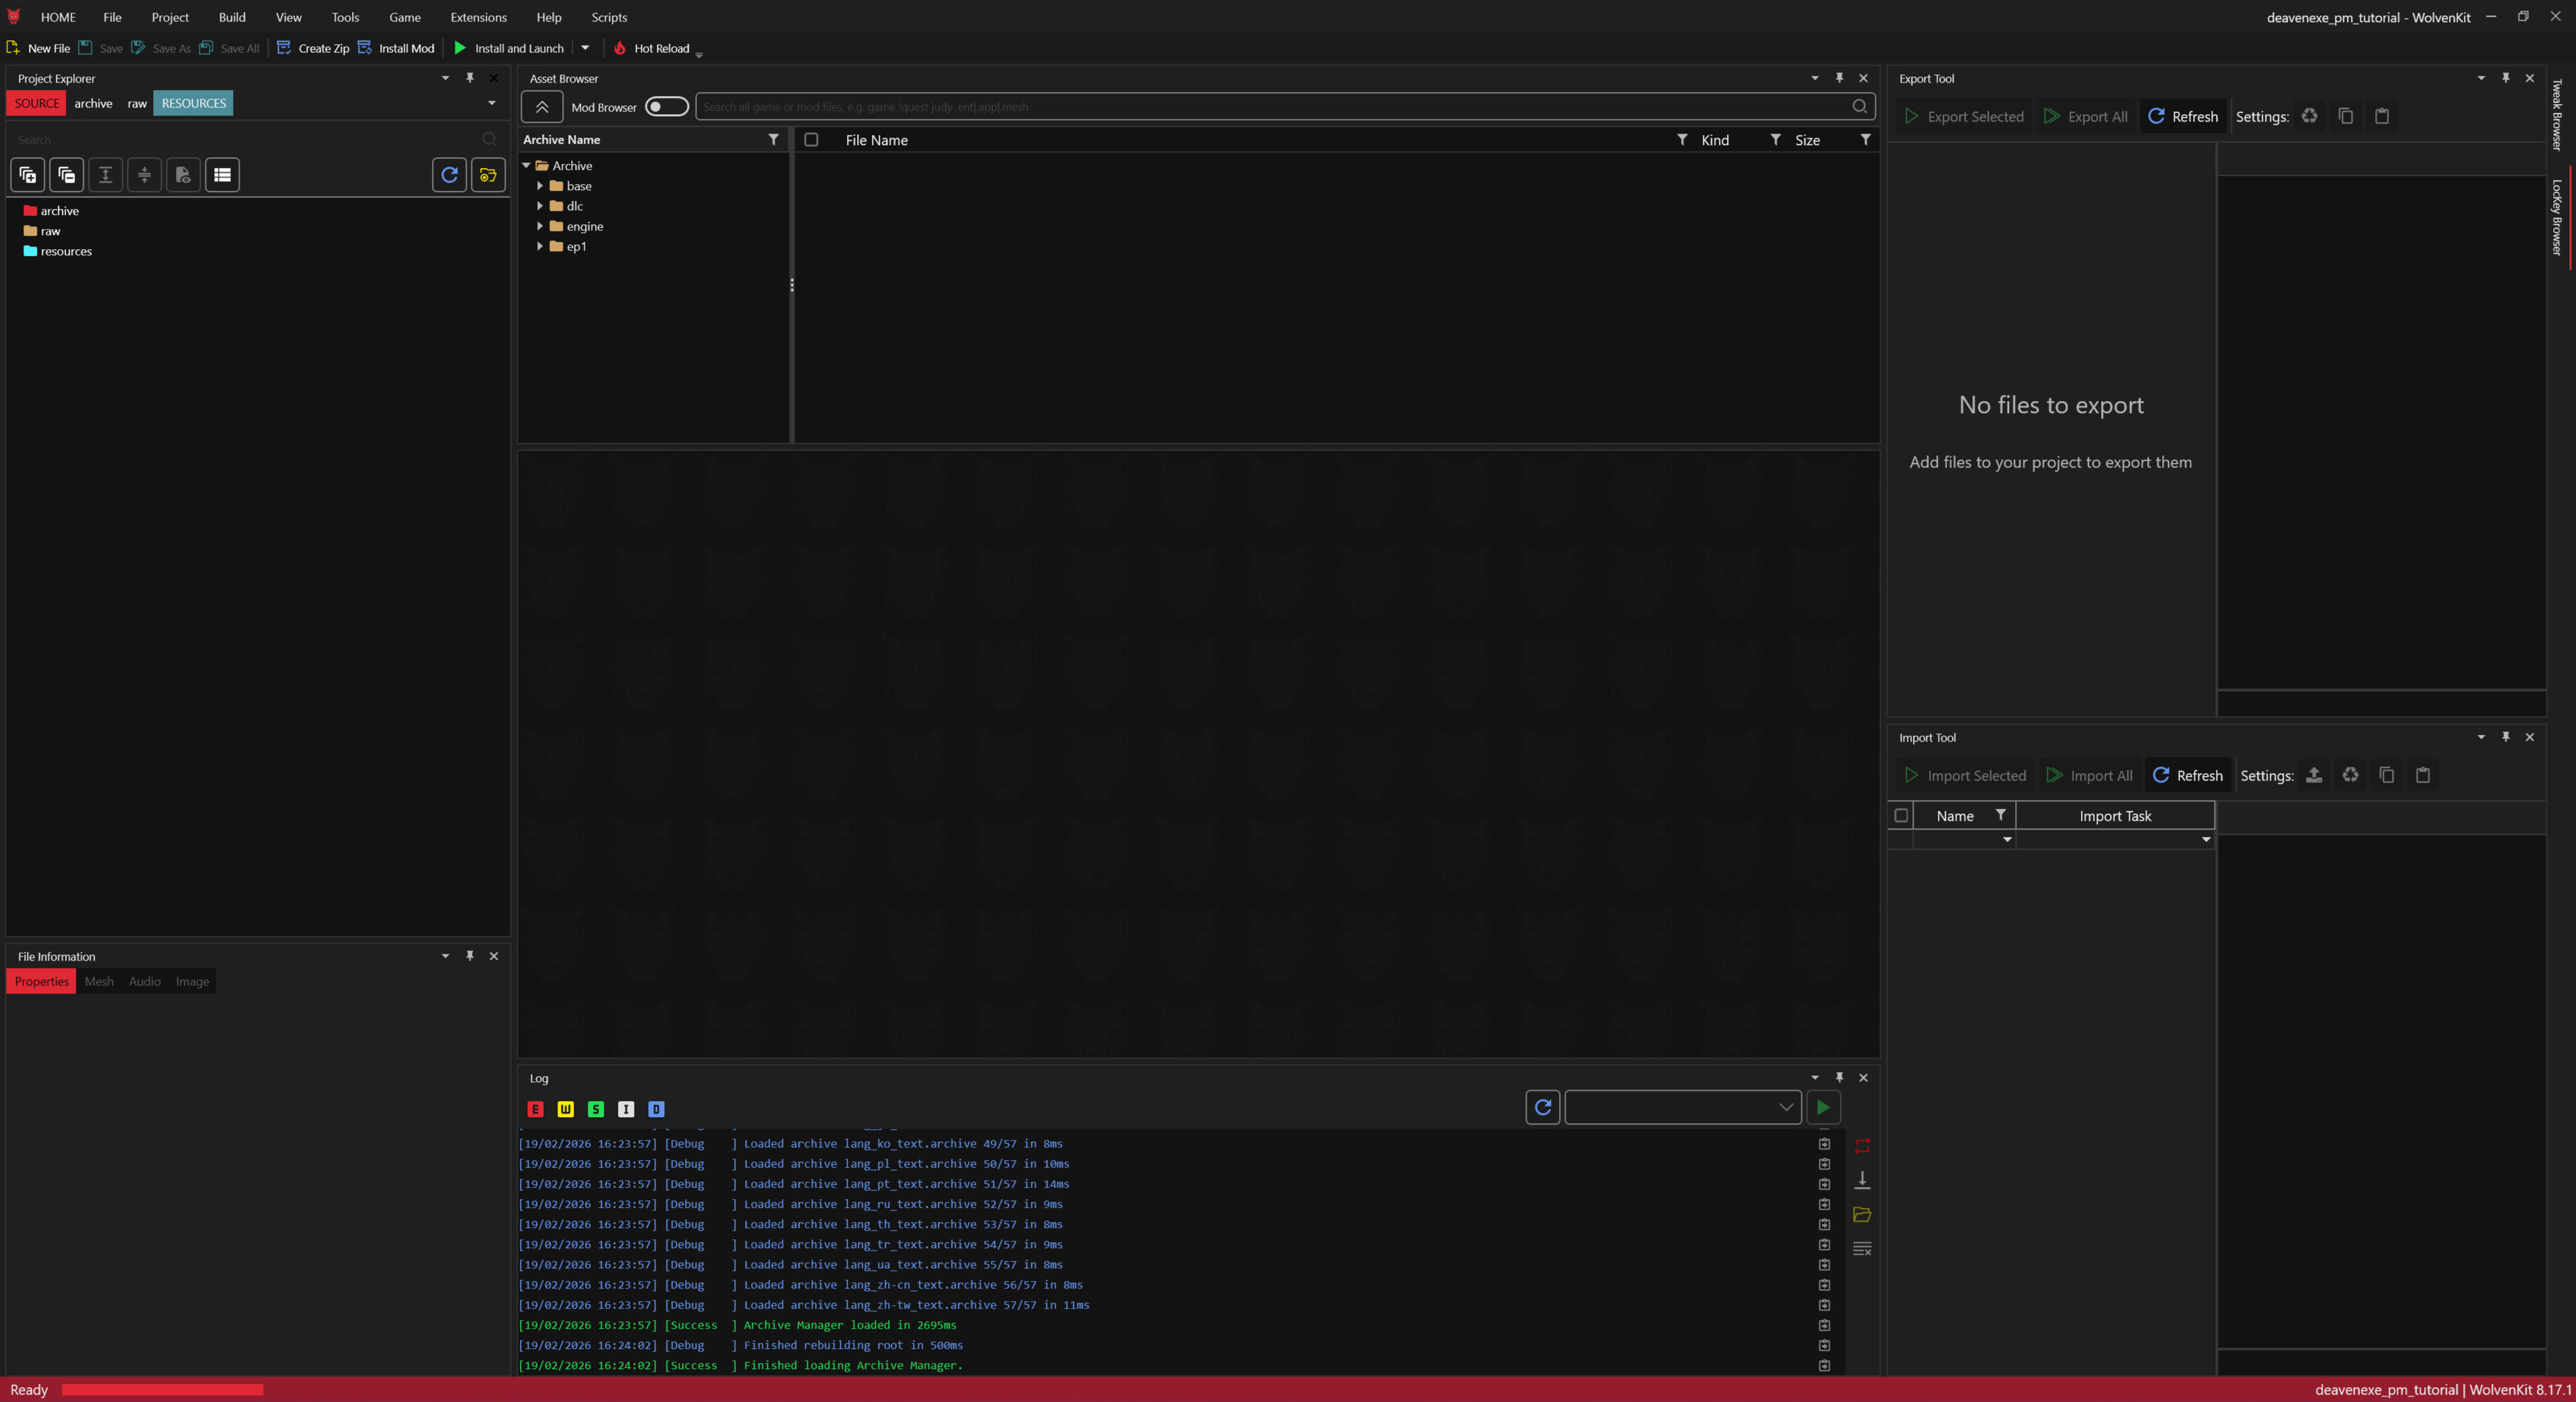Click the Asset Browser collapse-up arrow icon
The height and width of the screenshot is (1402, 2576).
coord(541,107)
